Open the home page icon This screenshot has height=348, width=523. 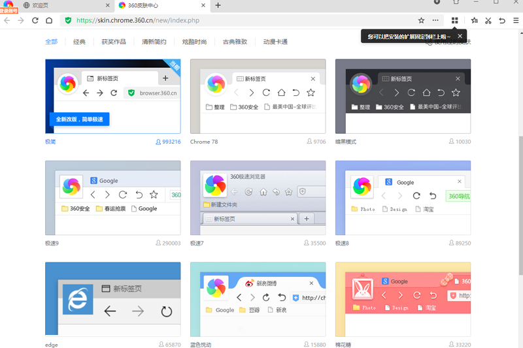point(49,21)
